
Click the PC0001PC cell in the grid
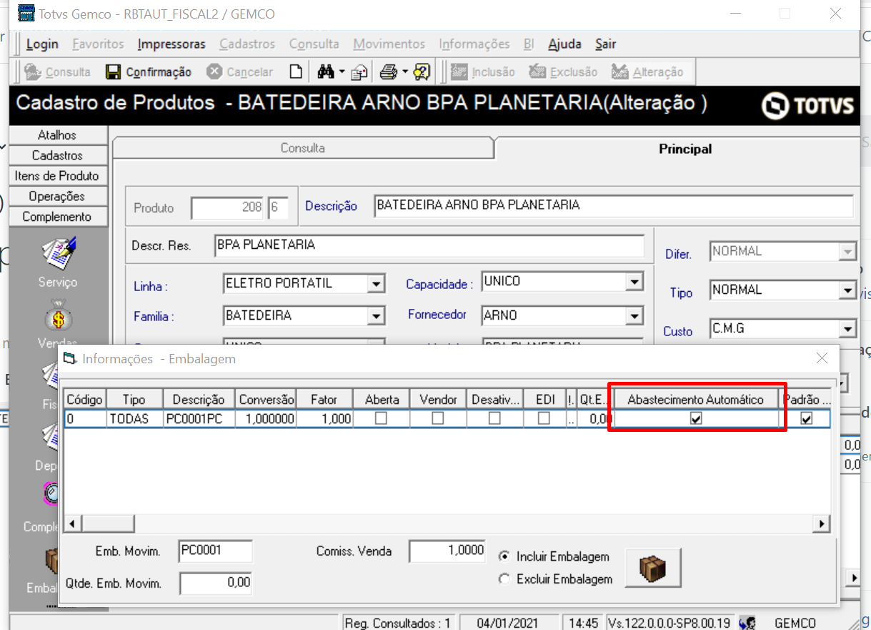199,419
